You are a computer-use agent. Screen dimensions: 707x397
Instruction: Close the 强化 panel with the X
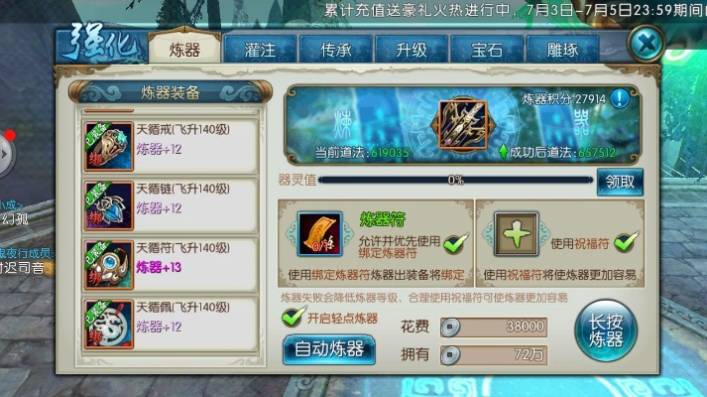coord(647,44)
